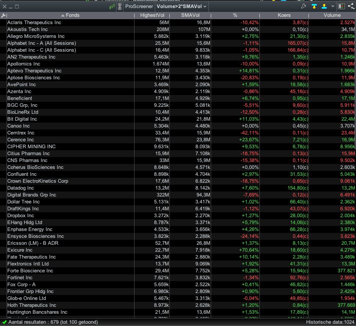Select the CIPHER MINING INC row

pyautogui.click(x=178, y=147)
